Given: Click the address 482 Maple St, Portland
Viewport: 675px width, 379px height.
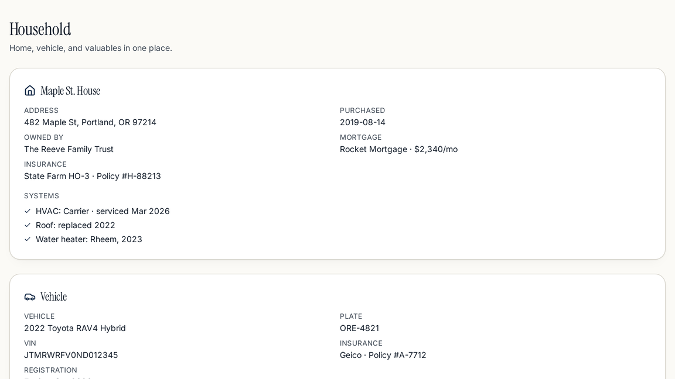Looking at the screenshot, I should 90,122.
